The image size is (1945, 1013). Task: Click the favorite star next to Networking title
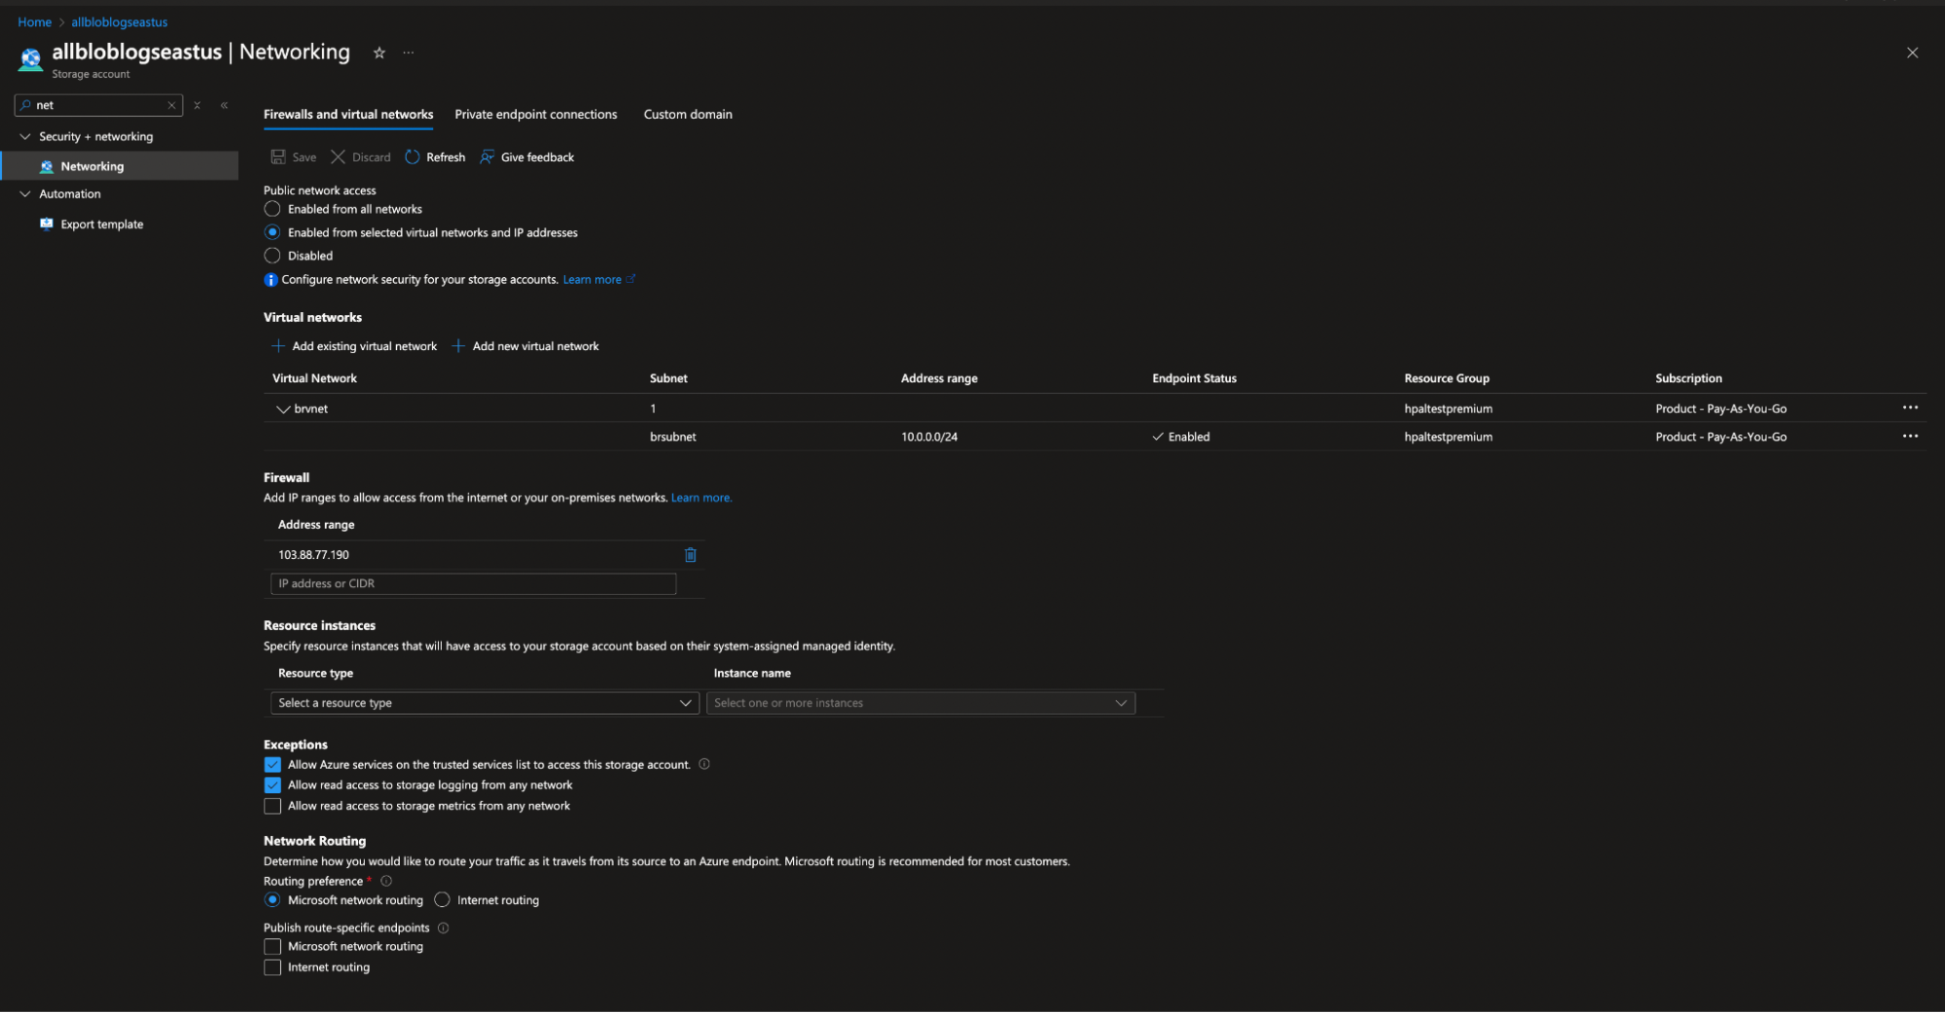click(x=378, y=52)
